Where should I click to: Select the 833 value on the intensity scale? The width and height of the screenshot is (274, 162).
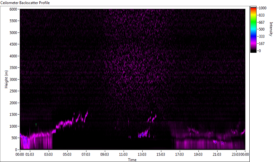click(262, 15)
